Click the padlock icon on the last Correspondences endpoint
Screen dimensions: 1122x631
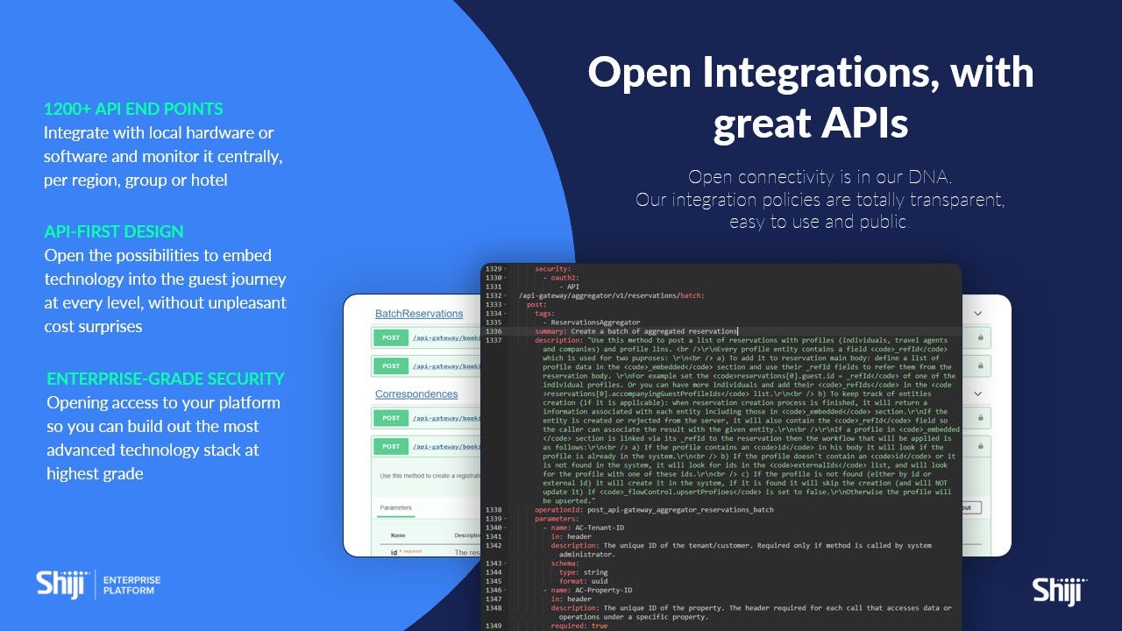coord(981,445)
